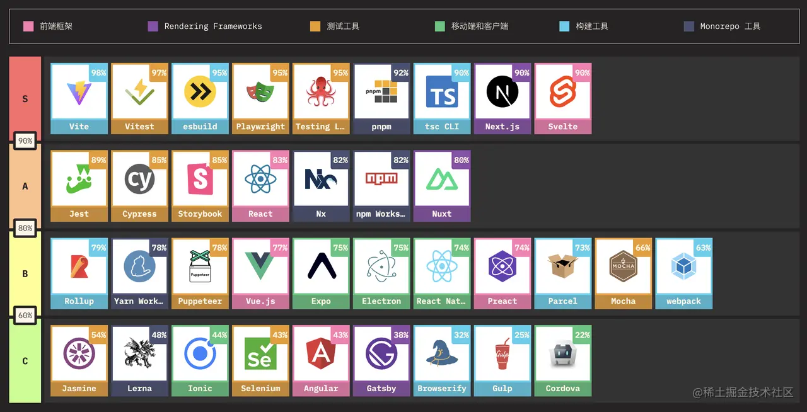
Task: Click the Playwright masks icon
Action: coord(260,94)
